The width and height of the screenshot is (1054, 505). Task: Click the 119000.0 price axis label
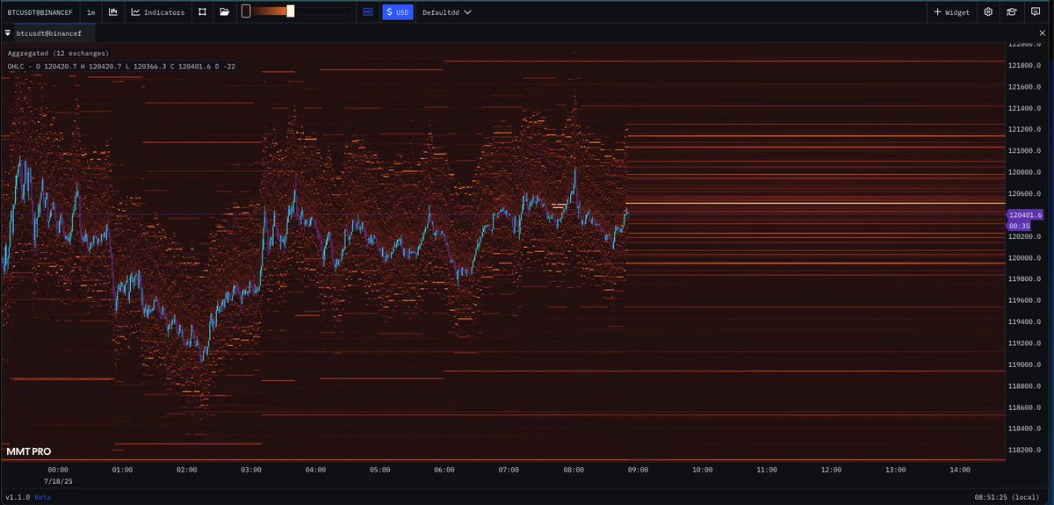coord(1024,365)
